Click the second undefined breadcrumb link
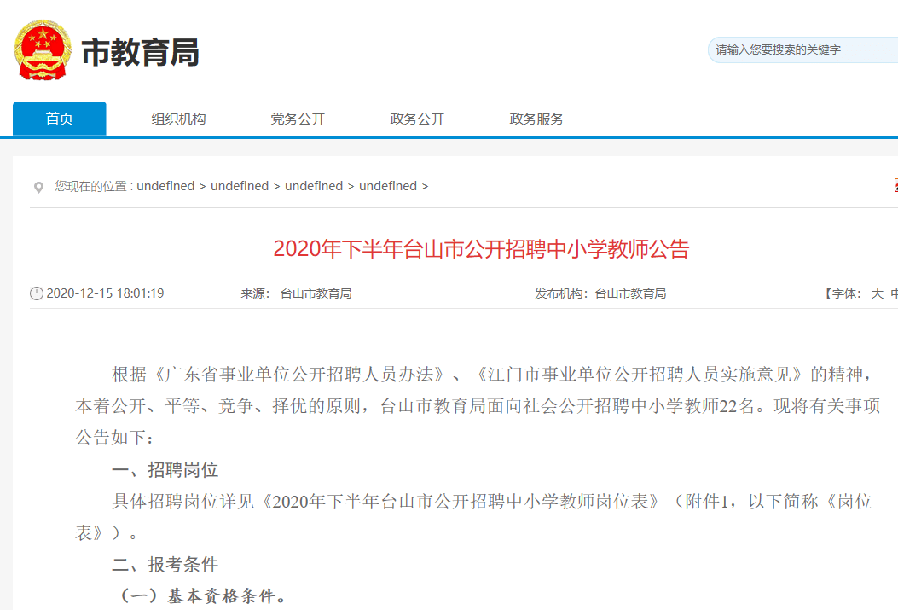This screenshot has width=898, height=610. tap(240, 186)
